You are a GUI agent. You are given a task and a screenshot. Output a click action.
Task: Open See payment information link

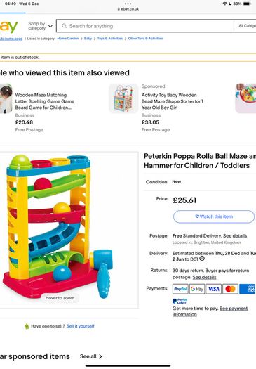[x=210, y=311]
